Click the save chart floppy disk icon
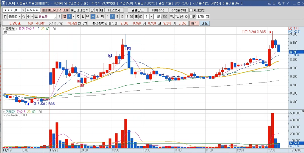 click(x=181, y=17)
